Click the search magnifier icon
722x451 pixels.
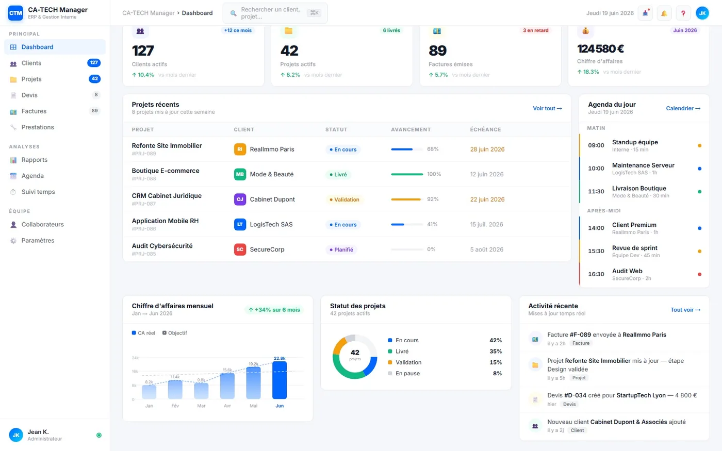234,13
